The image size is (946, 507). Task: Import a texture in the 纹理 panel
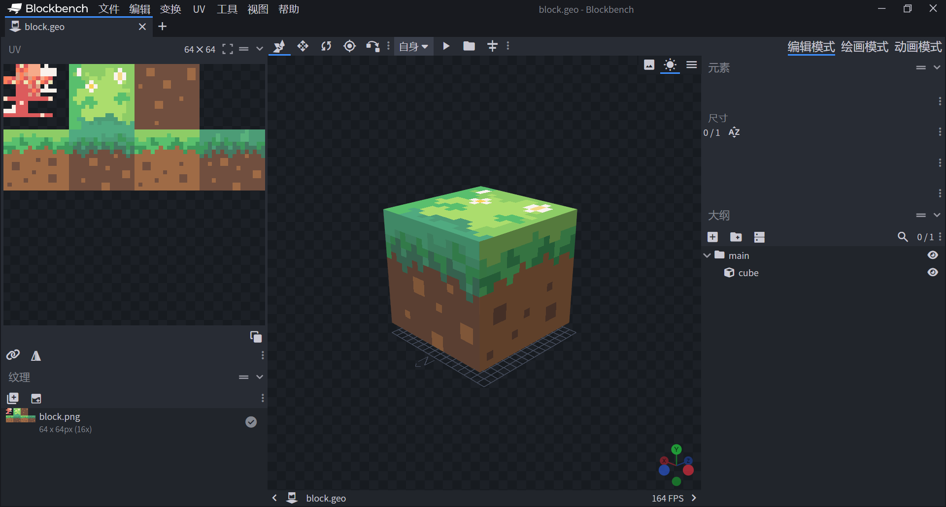pyautogui.click(x=35, y=398)
